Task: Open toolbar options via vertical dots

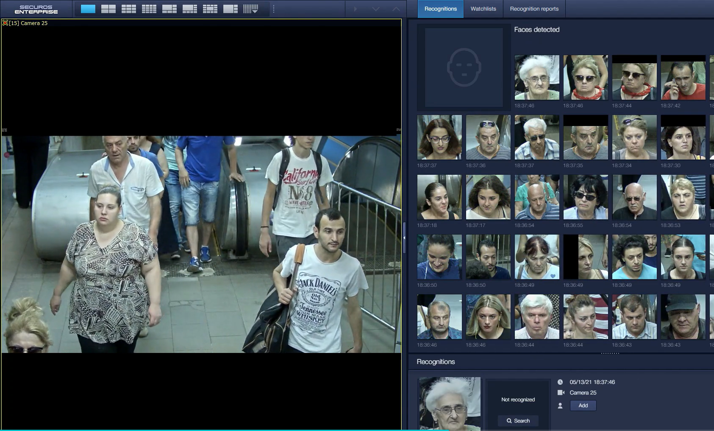Action: tap(274, 9)
